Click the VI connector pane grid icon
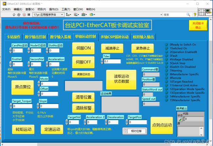The height and width of the screenshot is (146, 213). (x=202, y=12)
